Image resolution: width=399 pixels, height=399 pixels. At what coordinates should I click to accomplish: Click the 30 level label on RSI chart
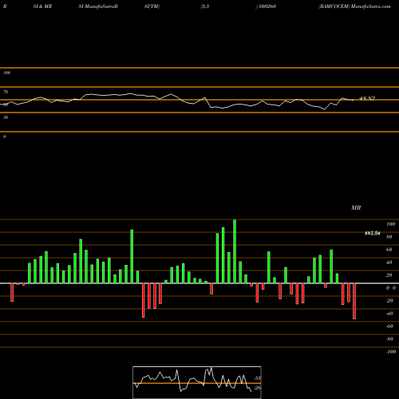point(6,117)
